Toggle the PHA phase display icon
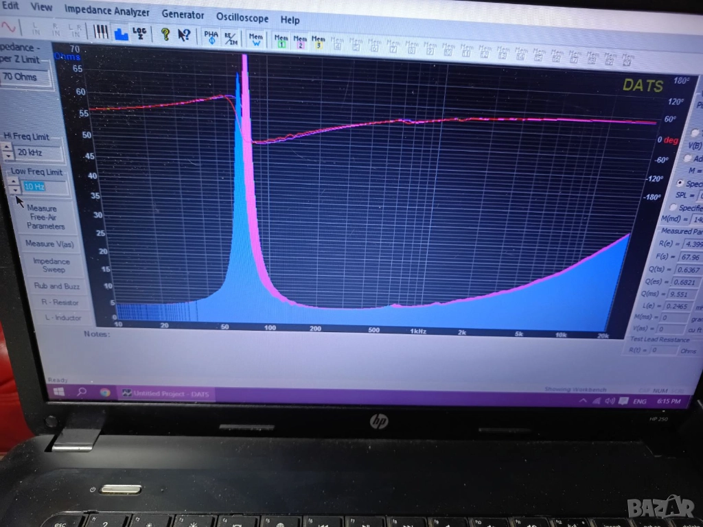 coord(211,37)
